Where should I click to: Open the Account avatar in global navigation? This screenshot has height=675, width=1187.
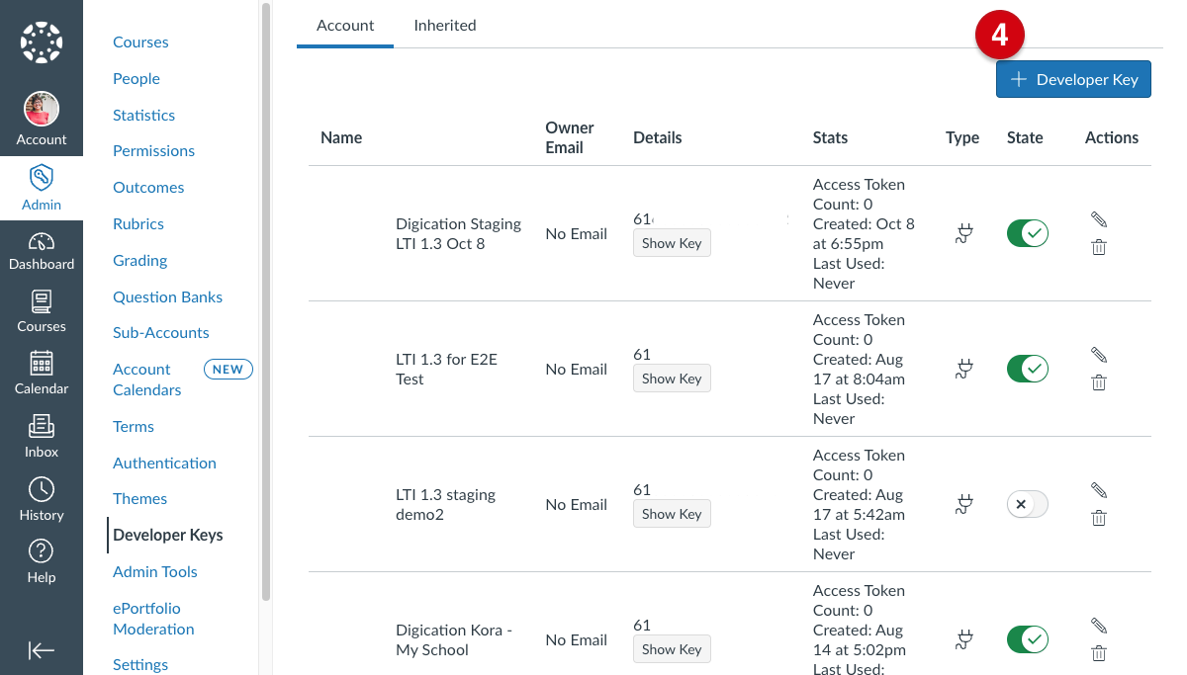point(42,109)
